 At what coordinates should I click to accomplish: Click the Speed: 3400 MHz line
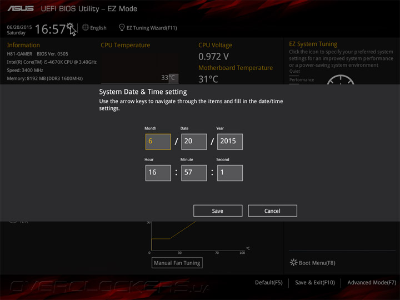click(25, 70)
